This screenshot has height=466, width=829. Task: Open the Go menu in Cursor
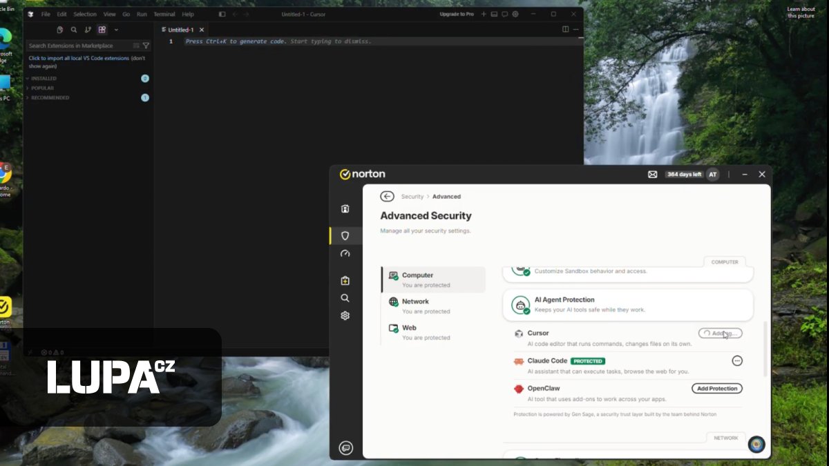point(126,14)
